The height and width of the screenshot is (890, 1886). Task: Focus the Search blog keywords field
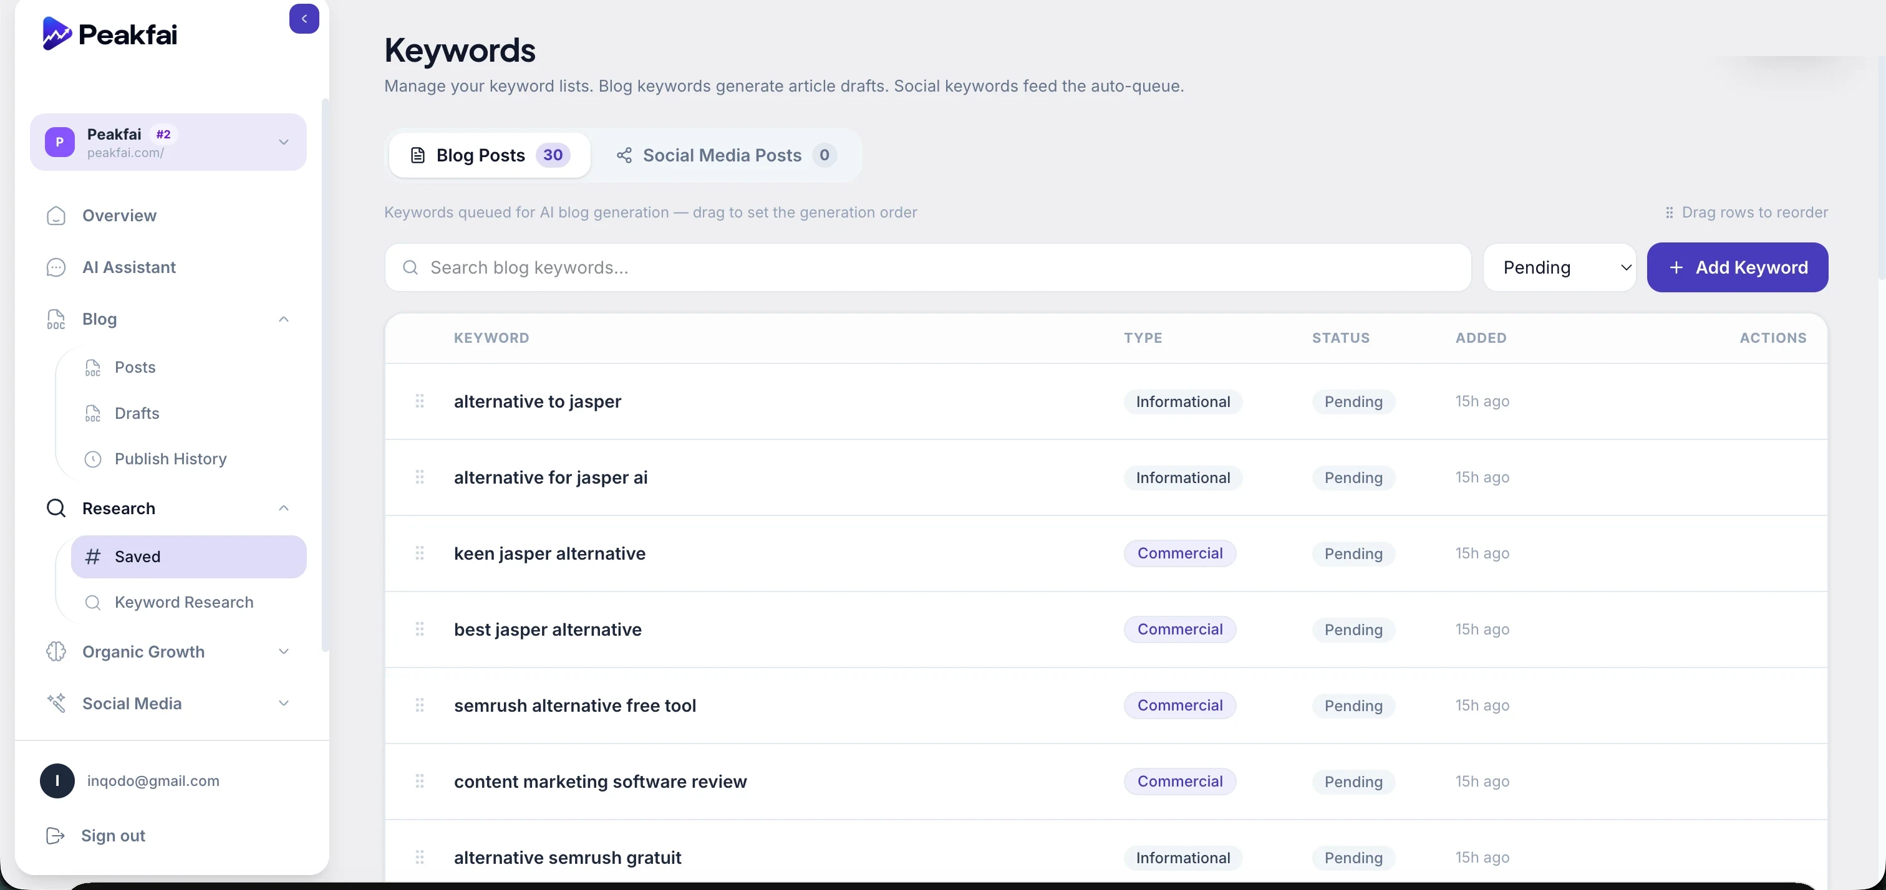[x=927, y=268]
